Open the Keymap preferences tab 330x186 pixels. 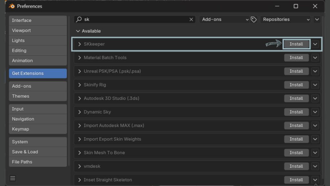point(38,129)
